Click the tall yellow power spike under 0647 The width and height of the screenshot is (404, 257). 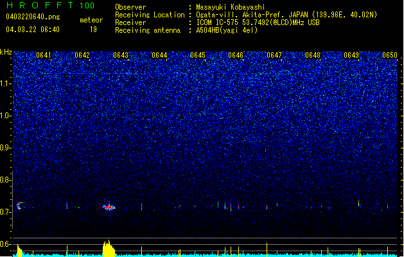(267, 249)
